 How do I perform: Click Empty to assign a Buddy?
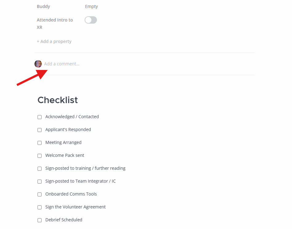click(x=91, y=6)
